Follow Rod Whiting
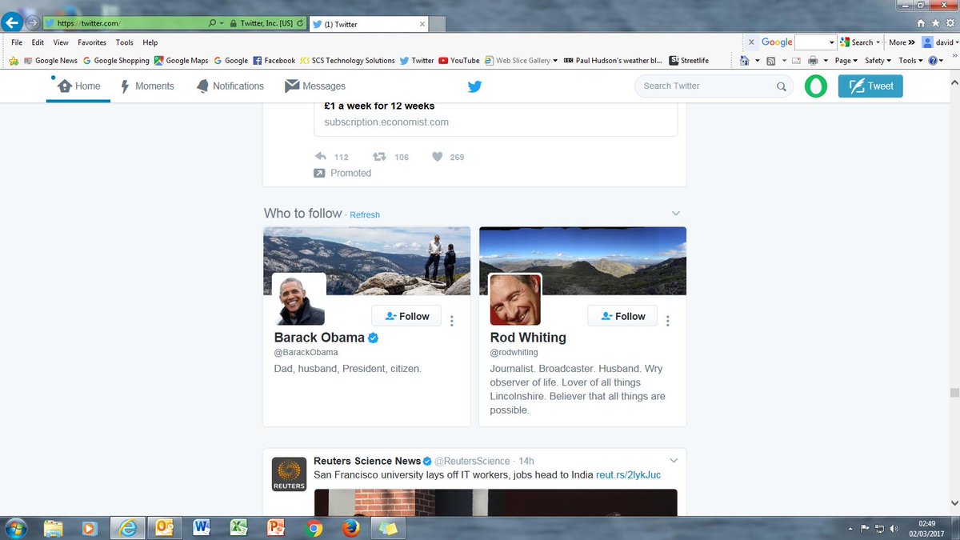Screen dimensions: 960x540 click(622, 316)
